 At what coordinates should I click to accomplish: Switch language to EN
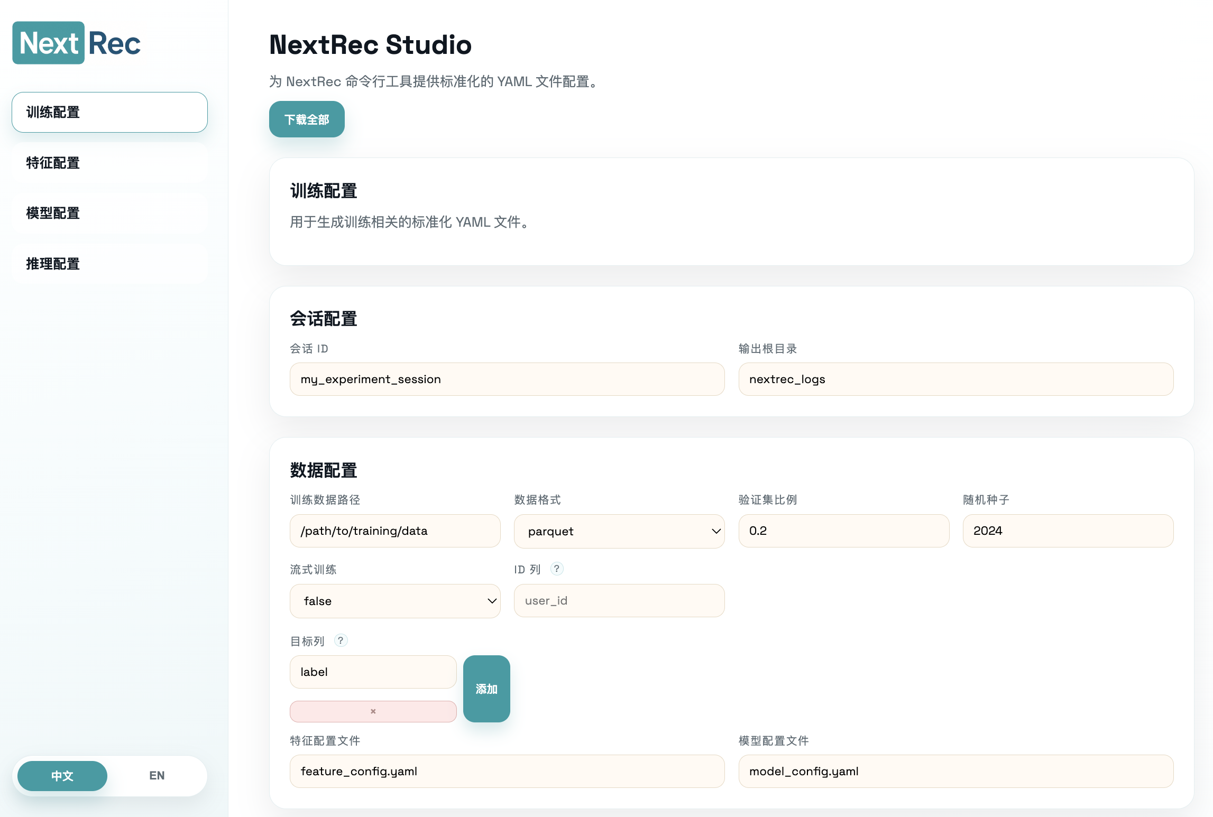coord(157,775)
